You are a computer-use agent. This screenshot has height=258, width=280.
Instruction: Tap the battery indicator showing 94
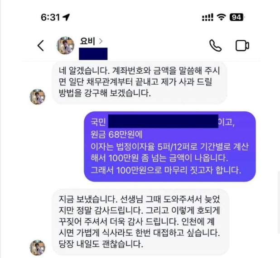pyautogui.click(x=237, y=17)
